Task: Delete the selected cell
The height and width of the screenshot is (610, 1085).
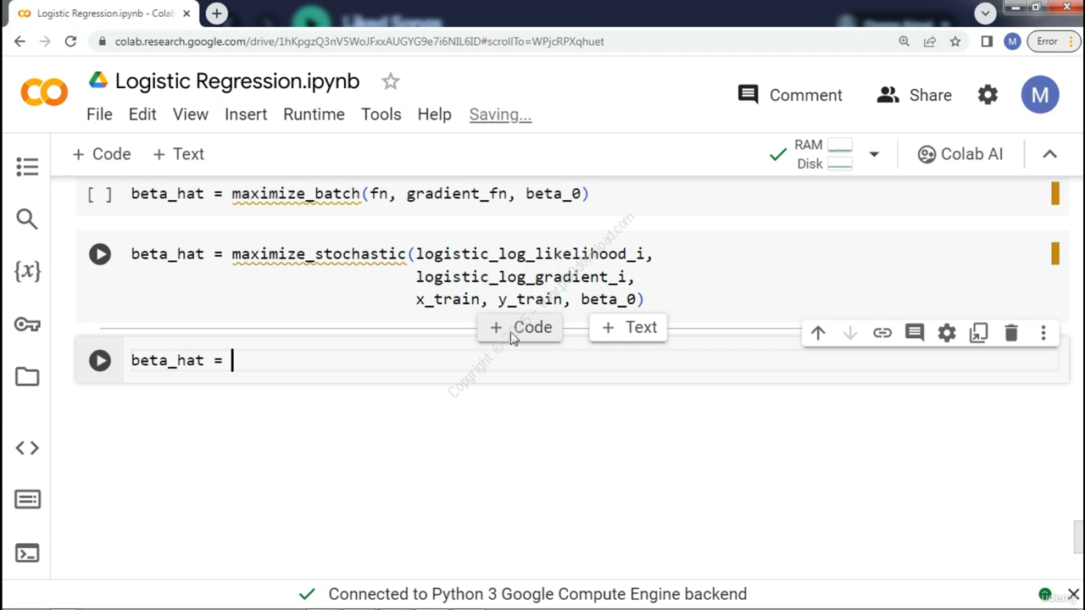Action: pyautogui.click(x=1011, y=333)
